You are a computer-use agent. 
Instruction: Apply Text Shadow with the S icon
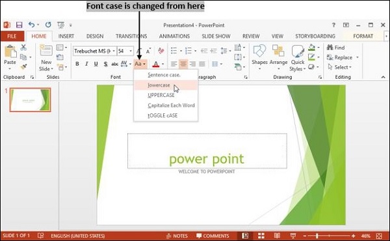[105, 64]
